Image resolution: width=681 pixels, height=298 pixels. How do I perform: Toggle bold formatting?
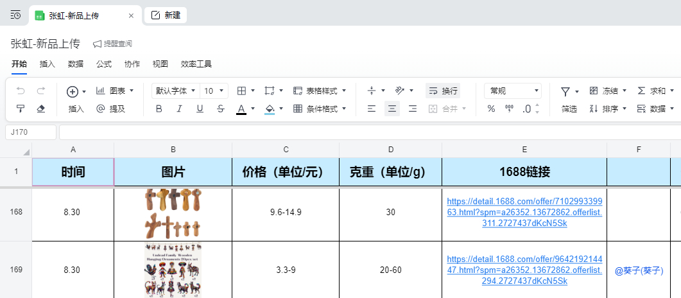159,109
